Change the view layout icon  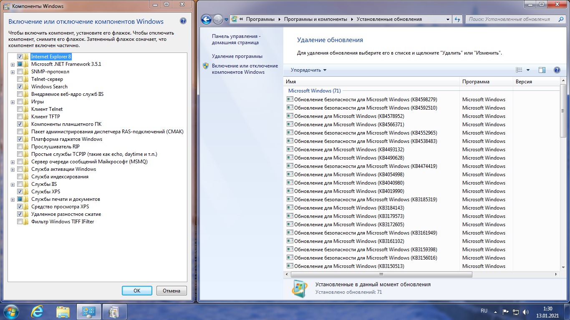[x=519, y=70]
